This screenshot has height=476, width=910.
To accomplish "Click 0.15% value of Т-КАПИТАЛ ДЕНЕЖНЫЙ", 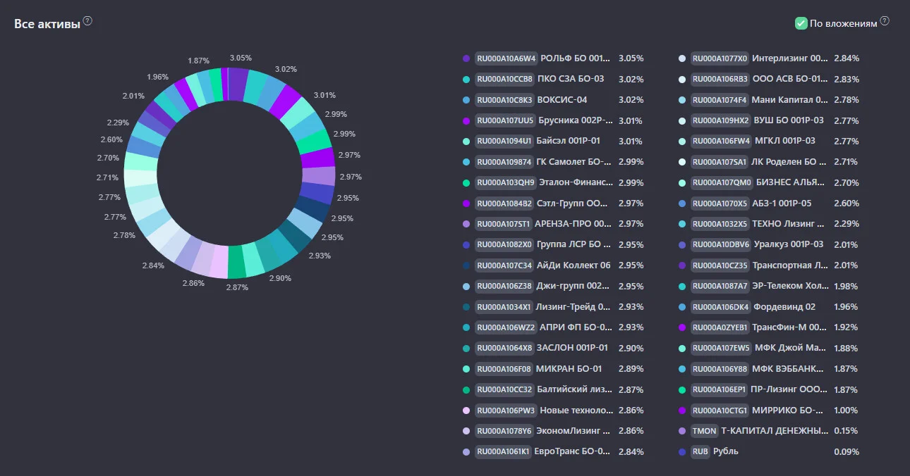I will [846, 431].
